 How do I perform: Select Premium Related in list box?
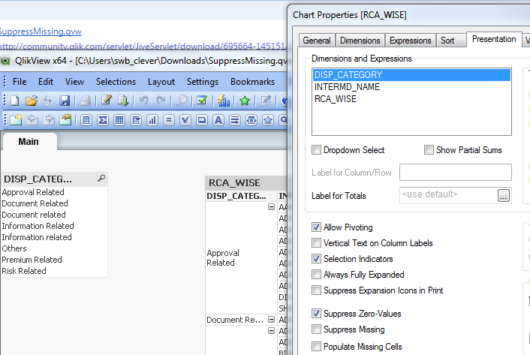click(x=54, y=260)
